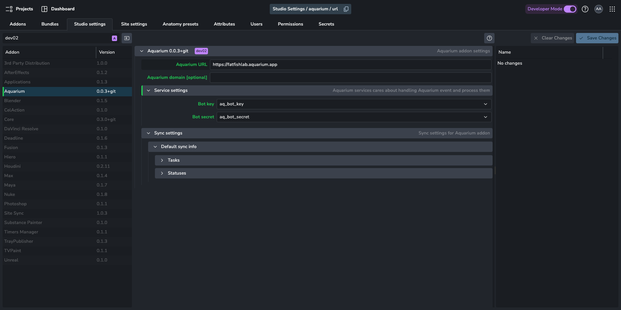Open the Site settings tab
This screenshot has height=310, width=621.
coord(134,24)
